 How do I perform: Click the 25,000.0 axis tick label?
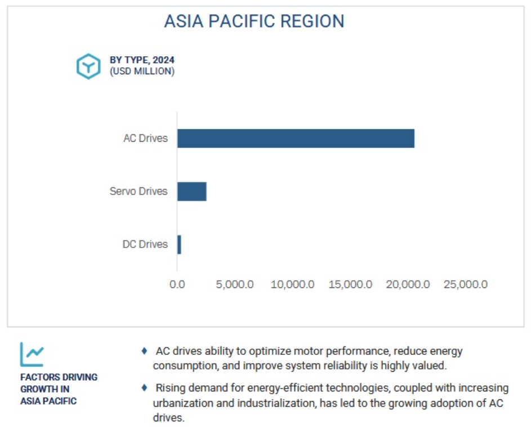coord(466,285)
